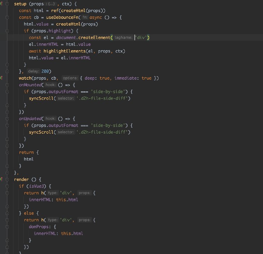This screenshot has height=254, width=263.
Task: Click the gutter override icon beside setup
Action: tap(1, 4)
